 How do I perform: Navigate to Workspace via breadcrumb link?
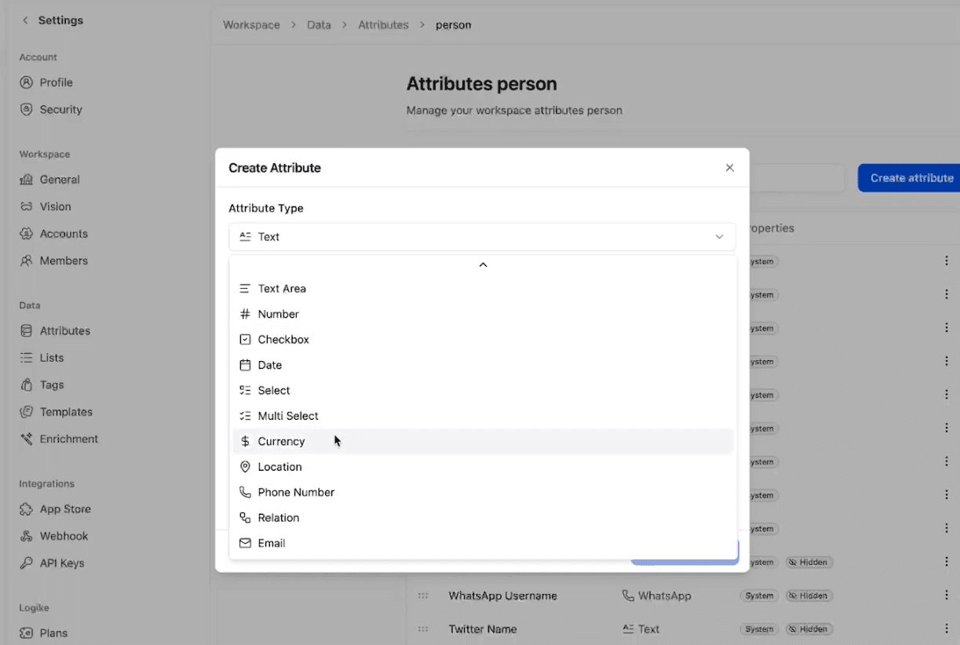click(x=251, y=24)
